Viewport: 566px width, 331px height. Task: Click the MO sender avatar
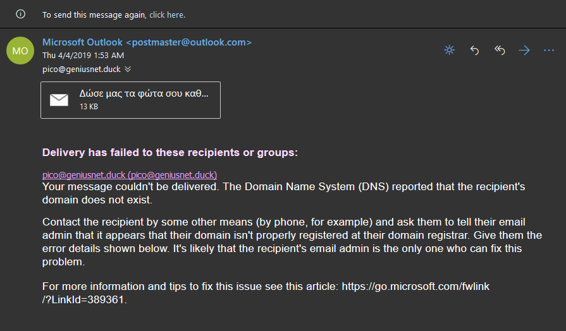tap(20, 51)
